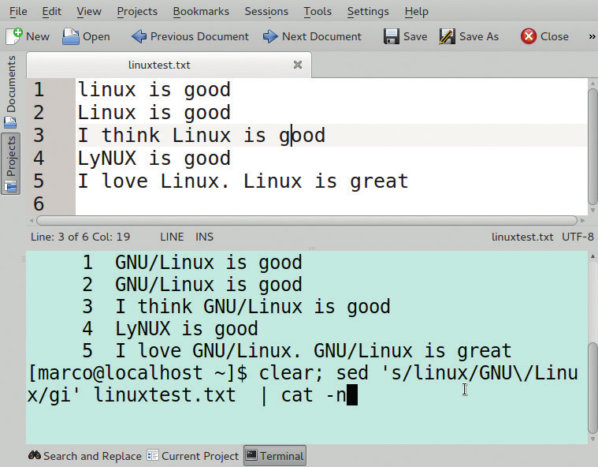Open the Sessions menu

pyautogui.click(x=266, y=12)
